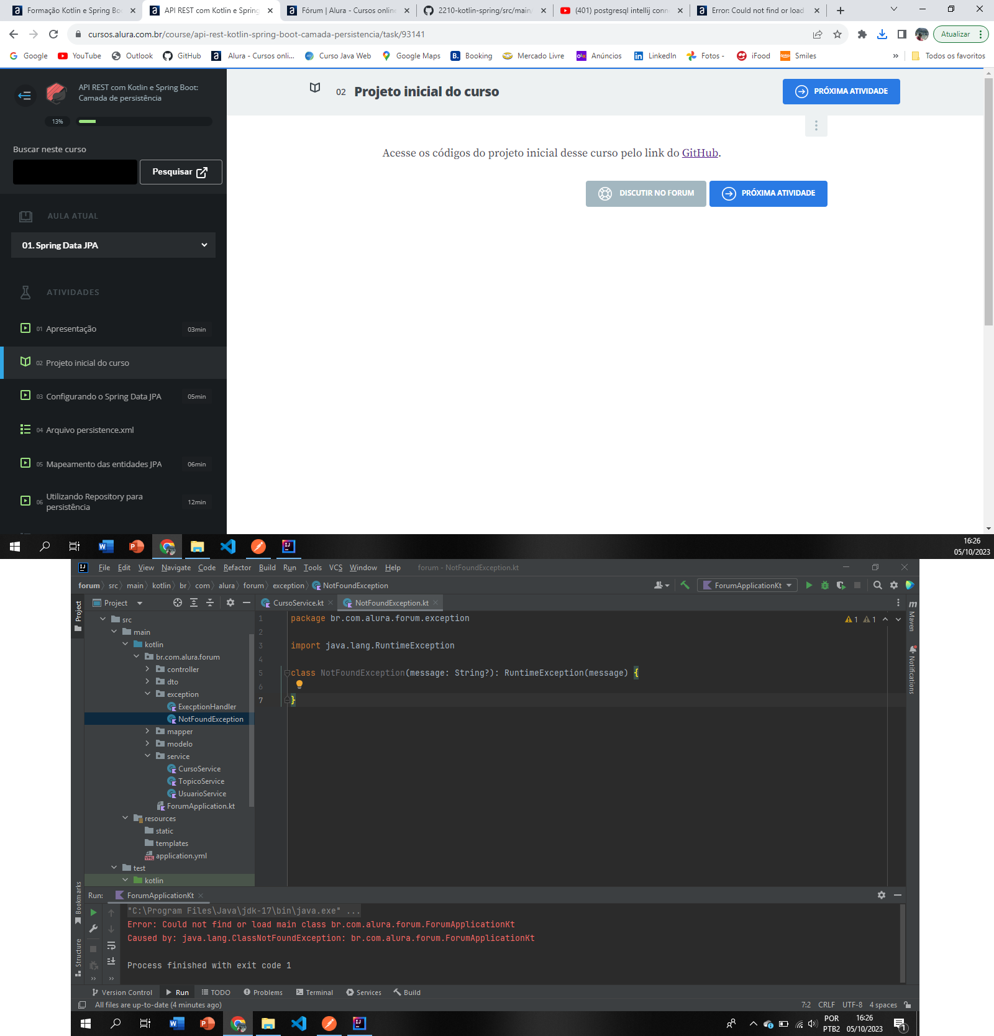The width and height of the screenshot is (994, 1036).
Task: Collapse the service folder
Action: click(x=148, y=756)
